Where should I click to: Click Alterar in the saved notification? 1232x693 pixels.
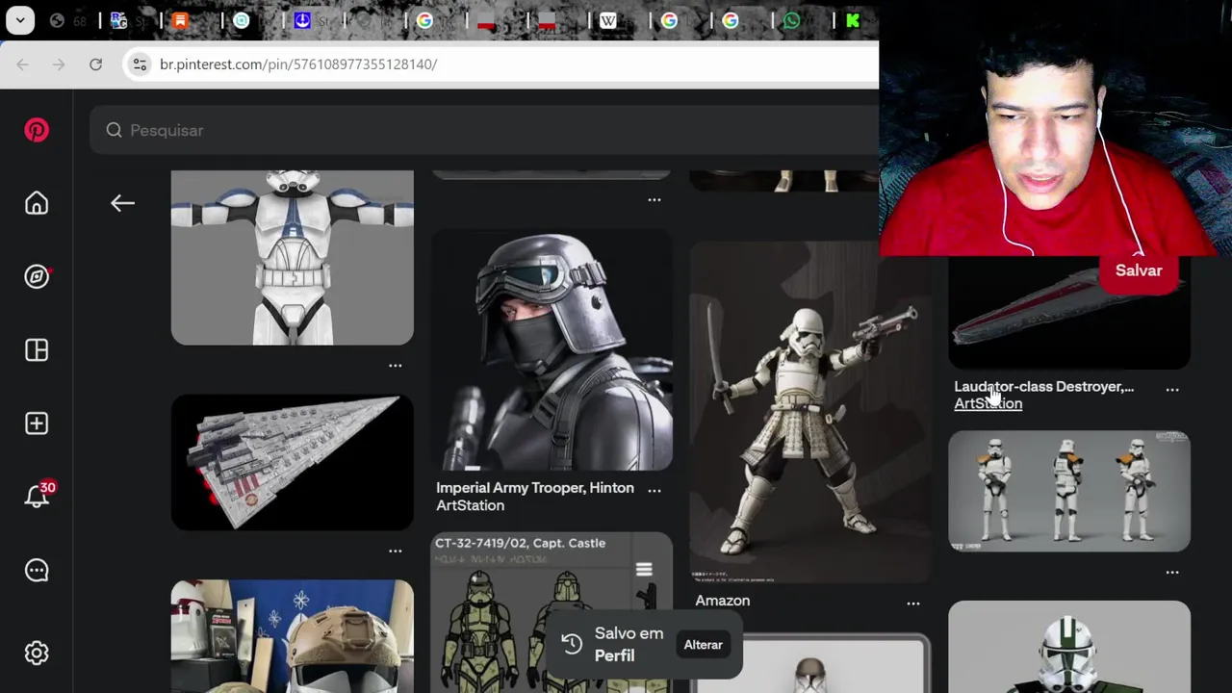[x=703, y=645]
